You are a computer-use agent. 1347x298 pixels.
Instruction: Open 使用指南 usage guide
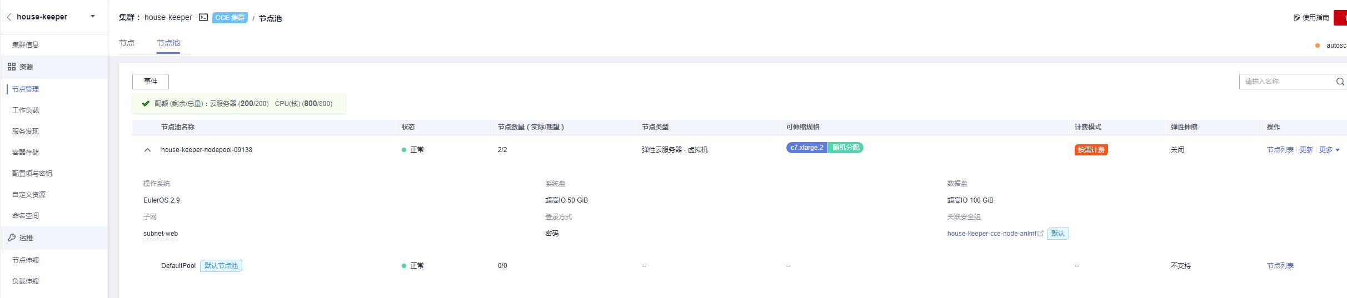1311,18
